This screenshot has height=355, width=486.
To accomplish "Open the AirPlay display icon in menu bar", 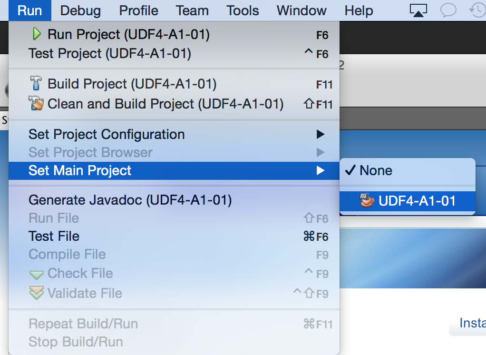I will 418,10.
